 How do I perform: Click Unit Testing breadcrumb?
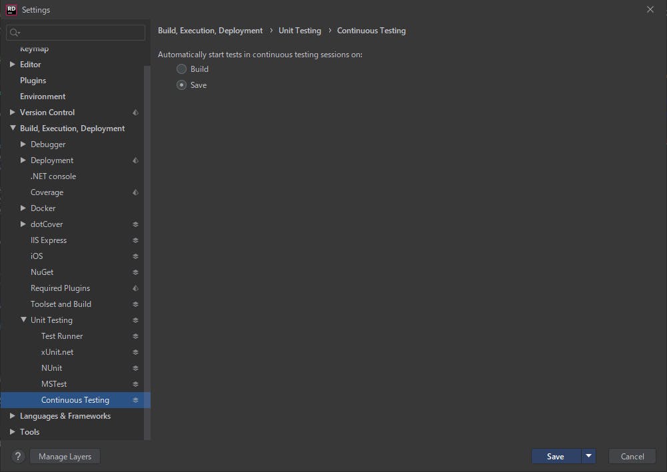(300, 31)
